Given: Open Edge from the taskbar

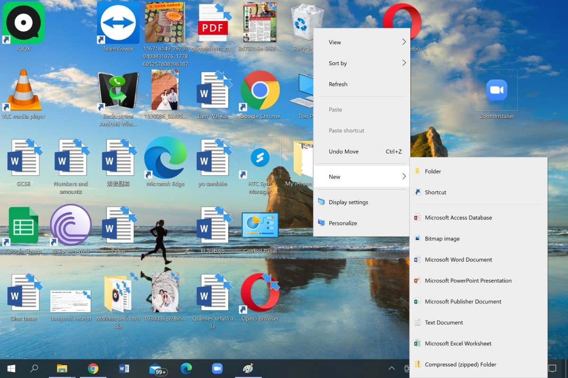Looking at the screenshot, I should (186, 369).
